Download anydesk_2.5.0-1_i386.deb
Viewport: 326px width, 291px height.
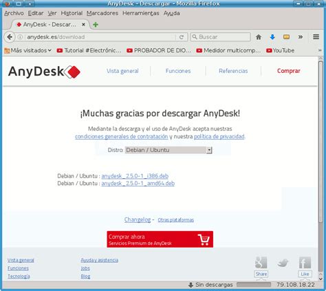tap(135, 176)
